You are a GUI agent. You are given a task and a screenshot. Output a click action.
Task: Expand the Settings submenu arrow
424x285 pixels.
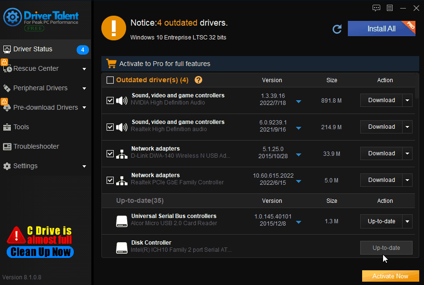[84, 167]
